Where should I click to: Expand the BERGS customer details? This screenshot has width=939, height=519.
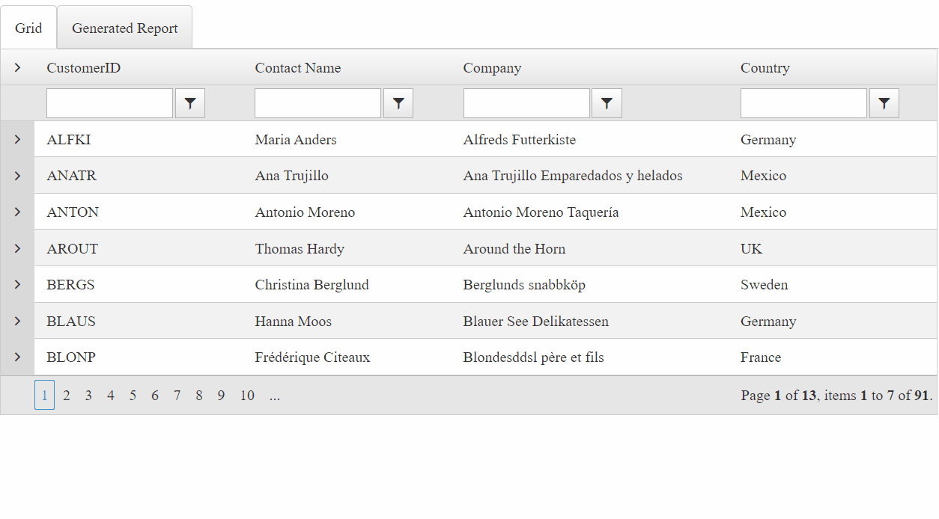click(16, 284)
